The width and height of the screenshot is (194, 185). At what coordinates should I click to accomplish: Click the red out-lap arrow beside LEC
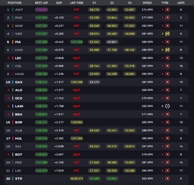[x=8, y=58]
